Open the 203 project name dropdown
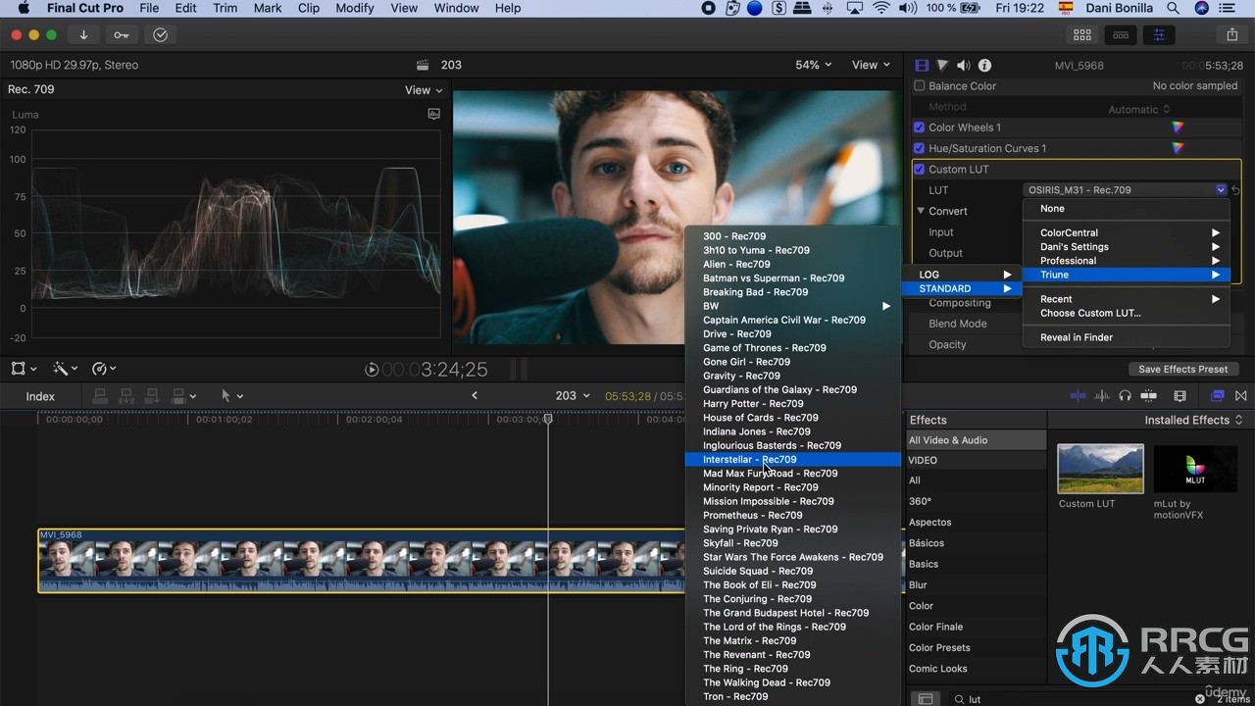The image size is (1255, 706). pos(573,396)
